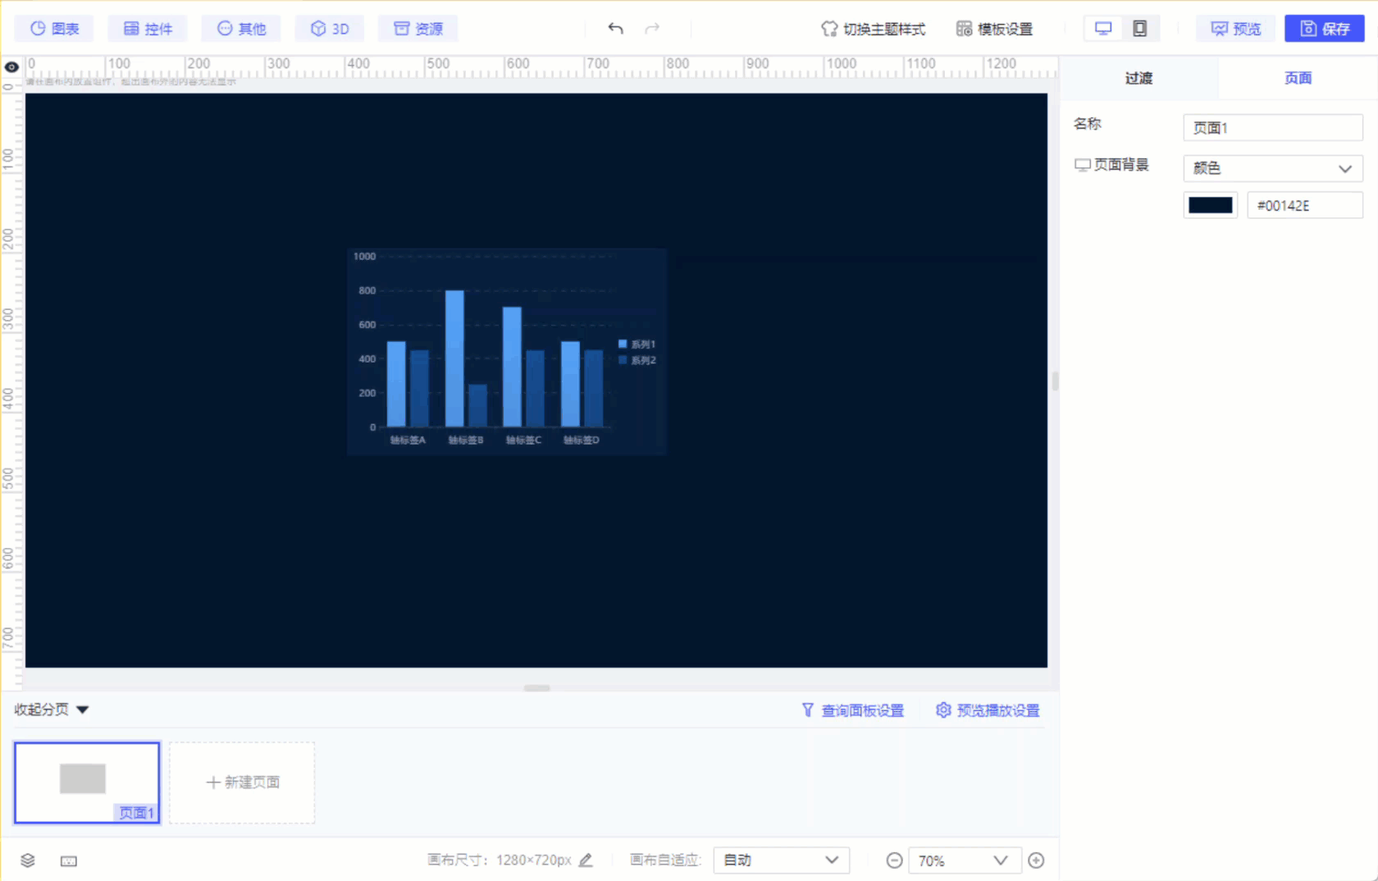Click the 新建页面 new page tile
1378x881 pixels.
click(x=242, y=783)
